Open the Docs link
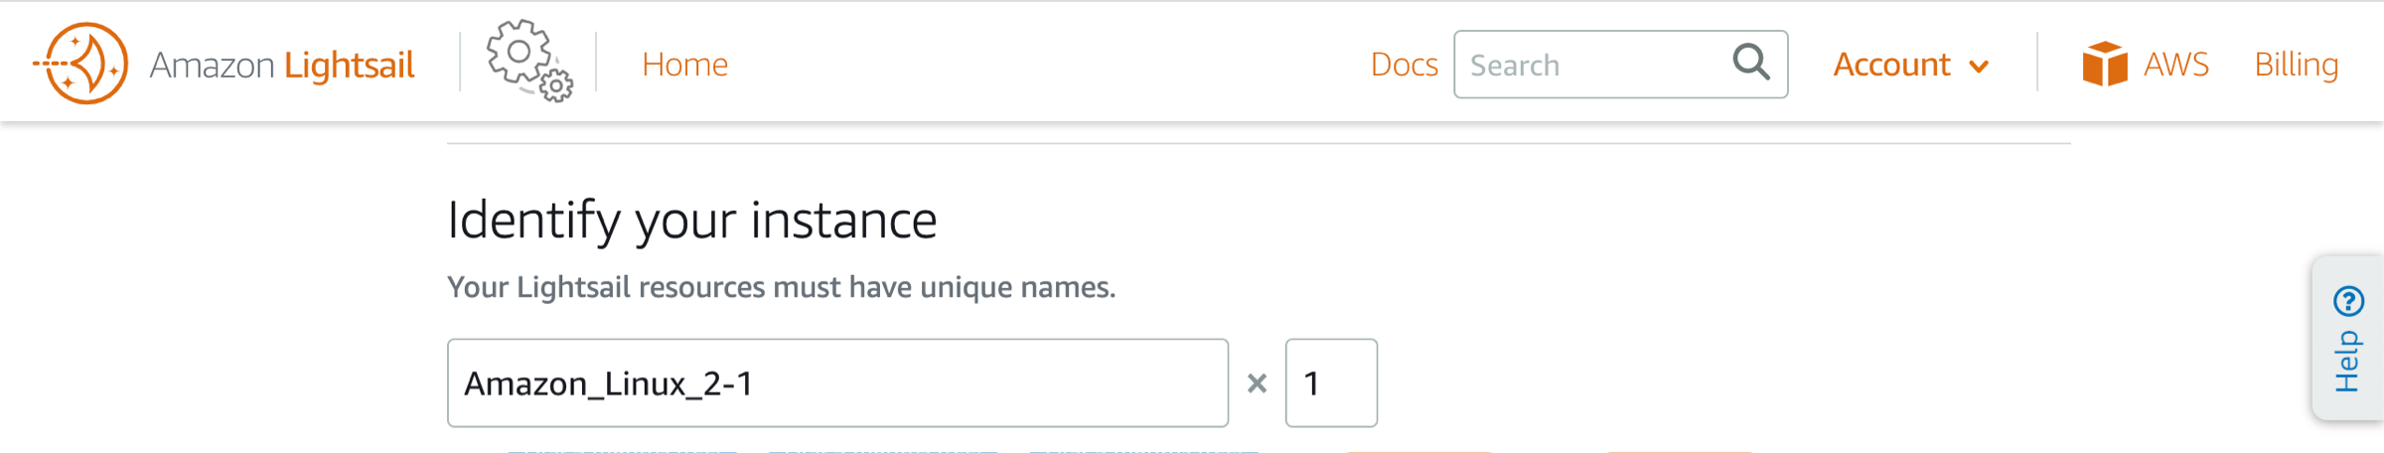The width and height of the screenshot is (2384, 453). coord(1404,65)
